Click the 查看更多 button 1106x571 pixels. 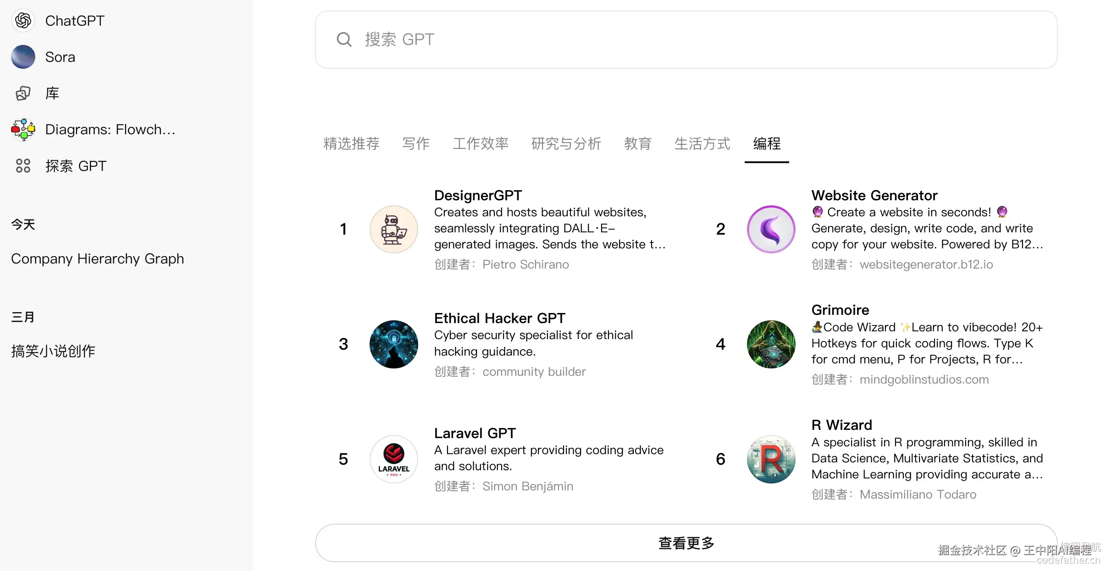(686, 543)
